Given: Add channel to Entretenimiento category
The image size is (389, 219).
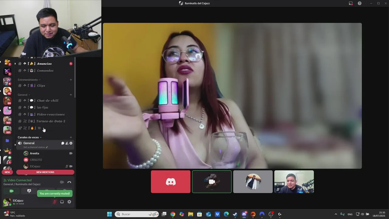Looking at the screenshot, I should (x=71, y=80).
